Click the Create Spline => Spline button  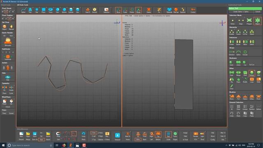click(241, 12)
